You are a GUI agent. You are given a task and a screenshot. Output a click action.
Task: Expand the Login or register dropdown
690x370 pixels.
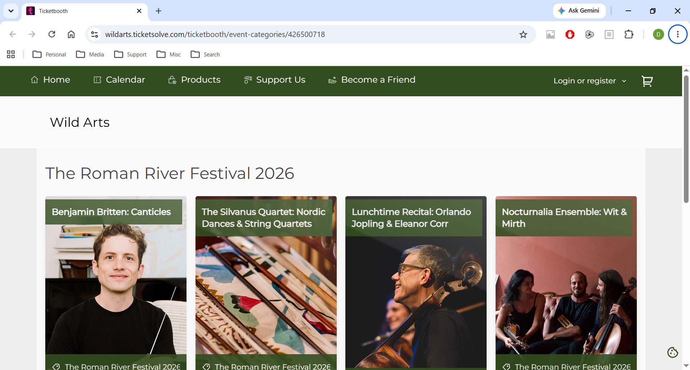coord(590,81)
